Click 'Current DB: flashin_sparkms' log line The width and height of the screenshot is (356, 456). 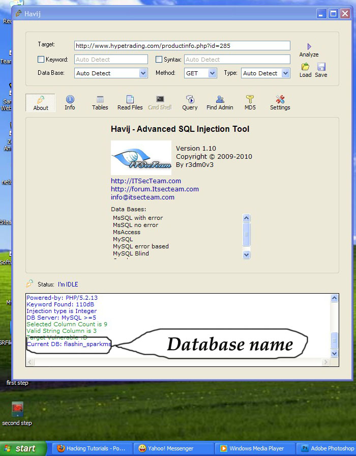coord(69,344)
